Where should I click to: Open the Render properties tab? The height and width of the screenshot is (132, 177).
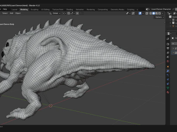pos(168,44)
